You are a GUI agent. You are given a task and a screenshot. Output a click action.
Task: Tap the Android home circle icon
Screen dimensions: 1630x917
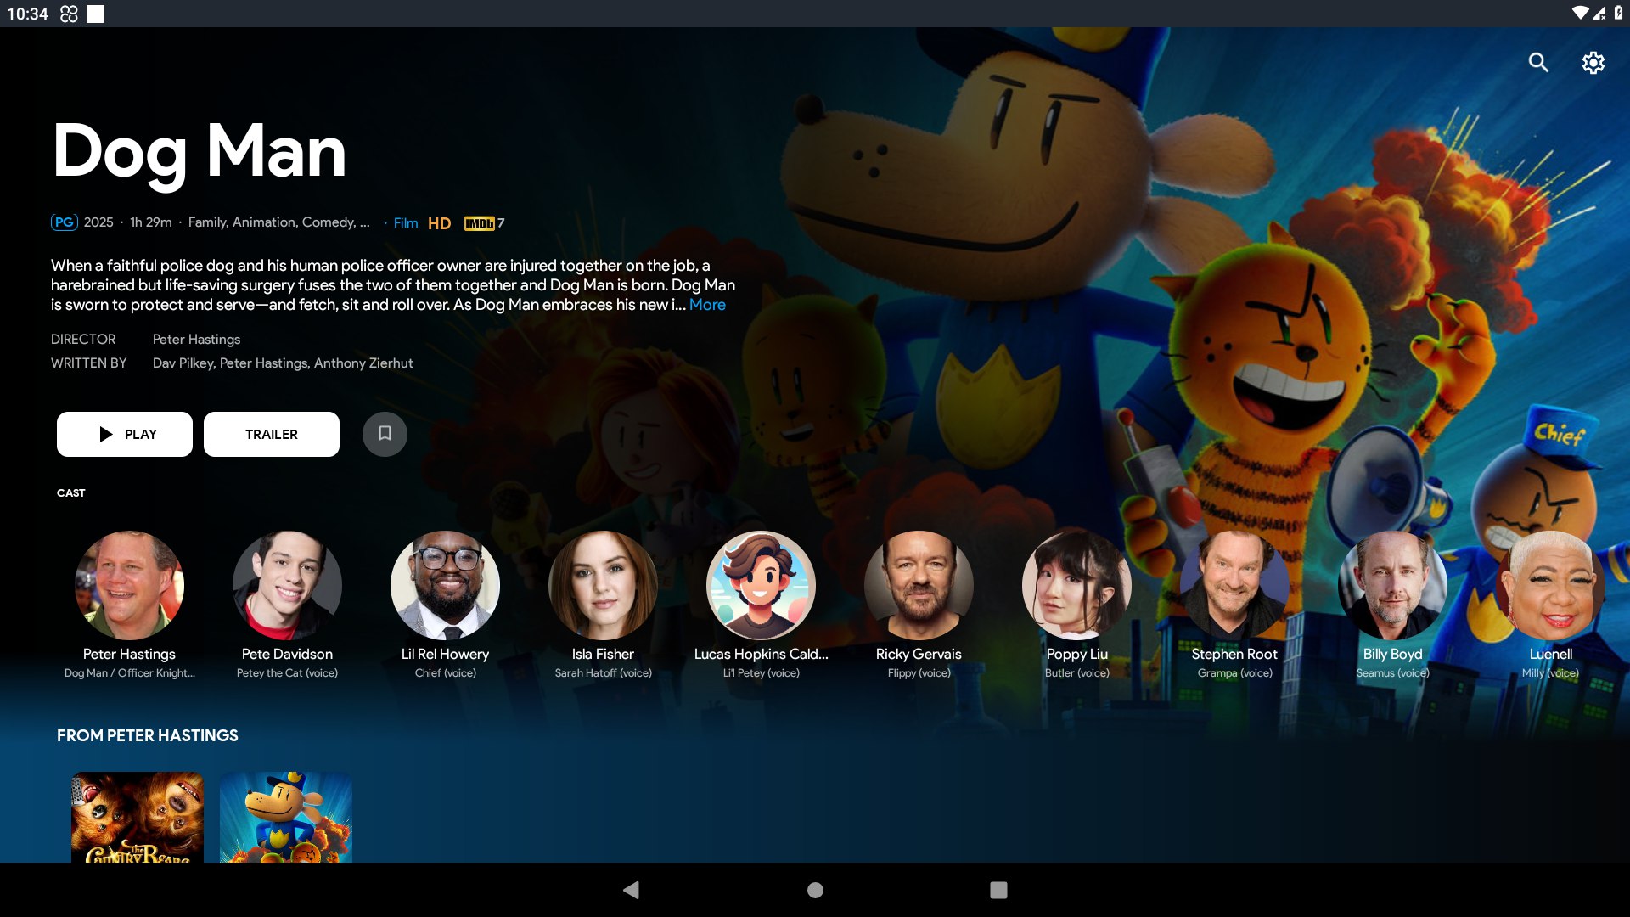815,890
